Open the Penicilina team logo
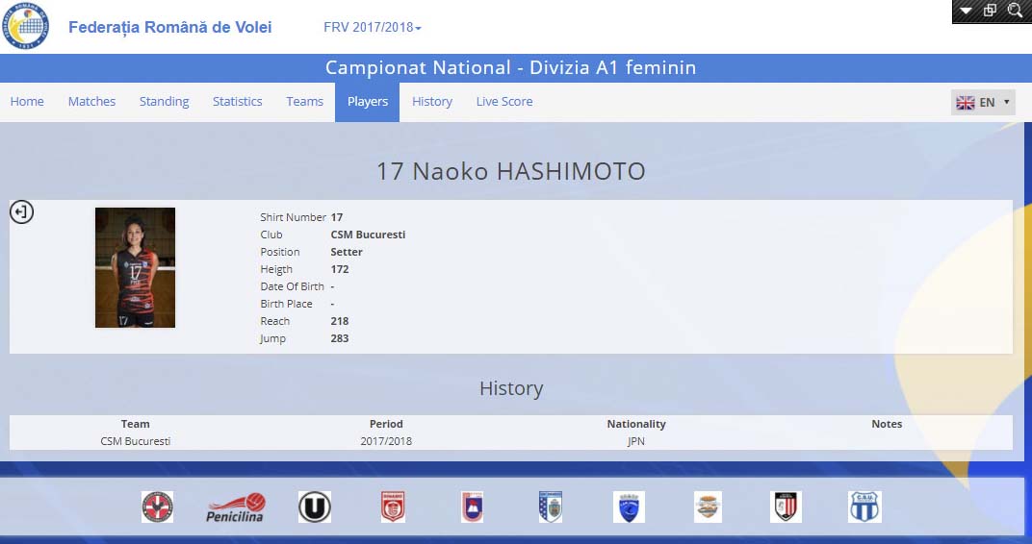 236,507
